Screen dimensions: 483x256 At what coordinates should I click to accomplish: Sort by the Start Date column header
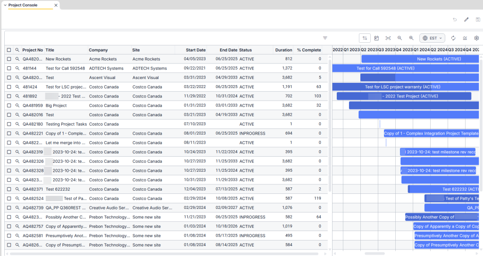tap(195, 50)
